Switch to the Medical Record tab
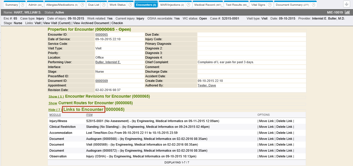This screenshot has width=353, height=166. click(208, 5)
